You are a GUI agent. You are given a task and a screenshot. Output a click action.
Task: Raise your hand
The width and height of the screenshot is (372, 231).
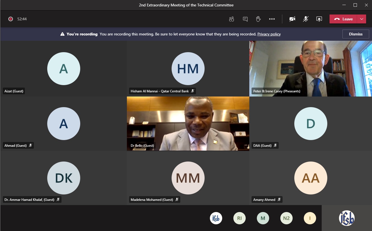pyautogui.click(x=259, y=19)
